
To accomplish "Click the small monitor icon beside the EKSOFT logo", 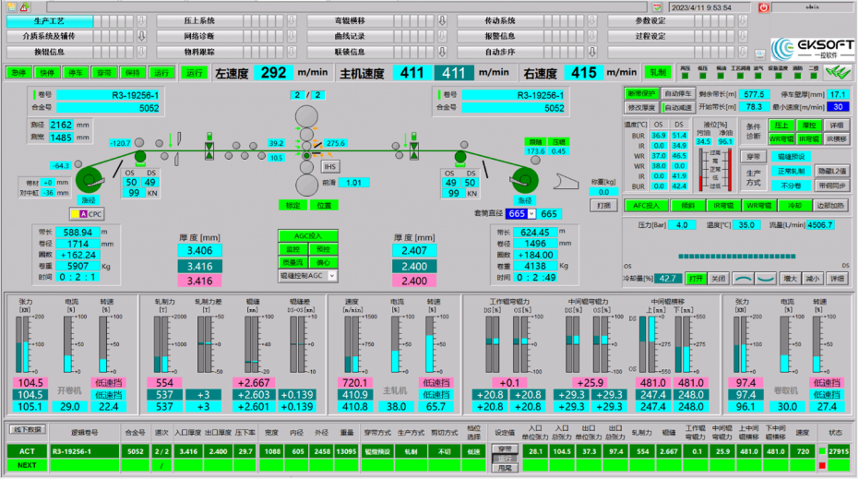I will 760,54.
